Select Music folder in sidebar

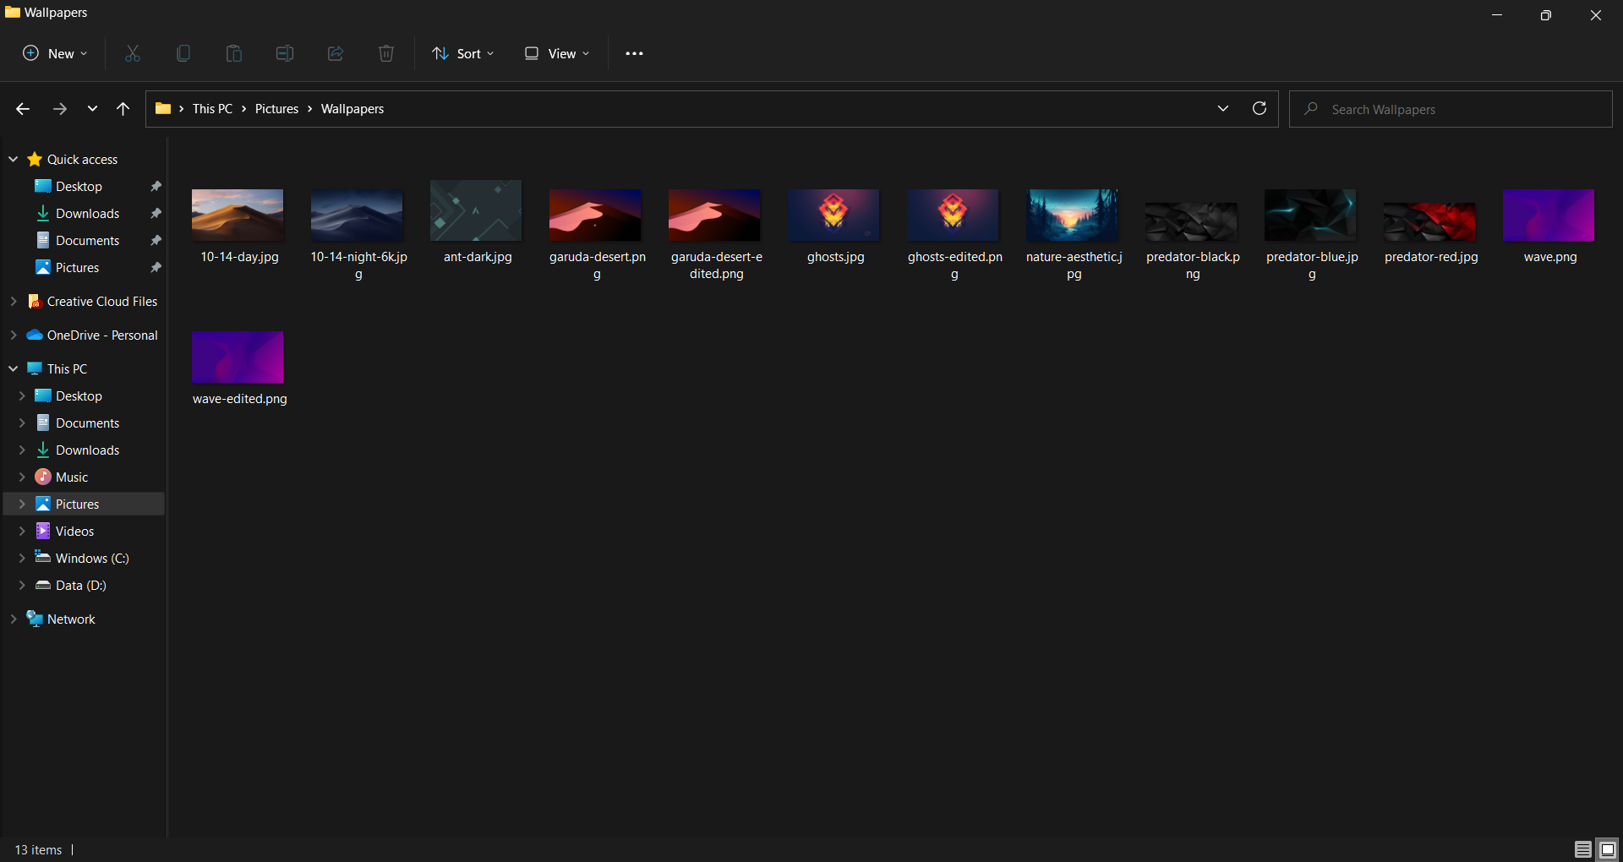pos(71,477)
